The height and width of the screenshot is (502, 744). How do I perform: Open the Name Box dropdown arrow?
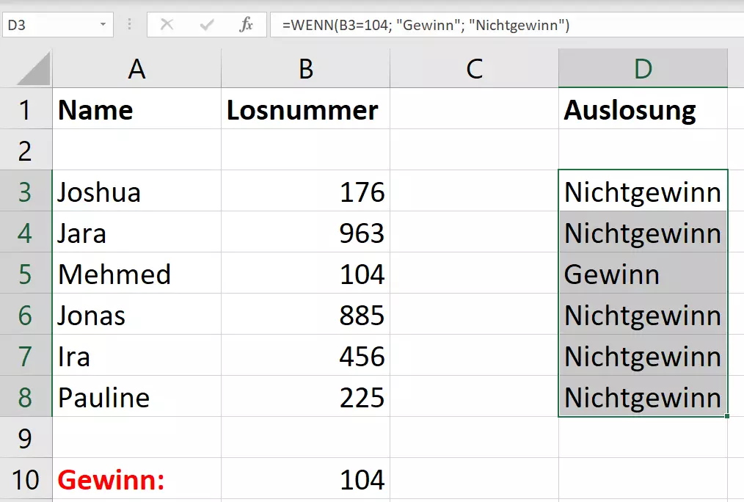click(103, 24)
